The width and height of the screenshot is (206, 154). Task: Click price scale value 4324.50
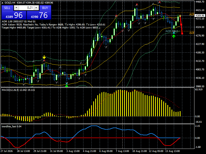200,27
